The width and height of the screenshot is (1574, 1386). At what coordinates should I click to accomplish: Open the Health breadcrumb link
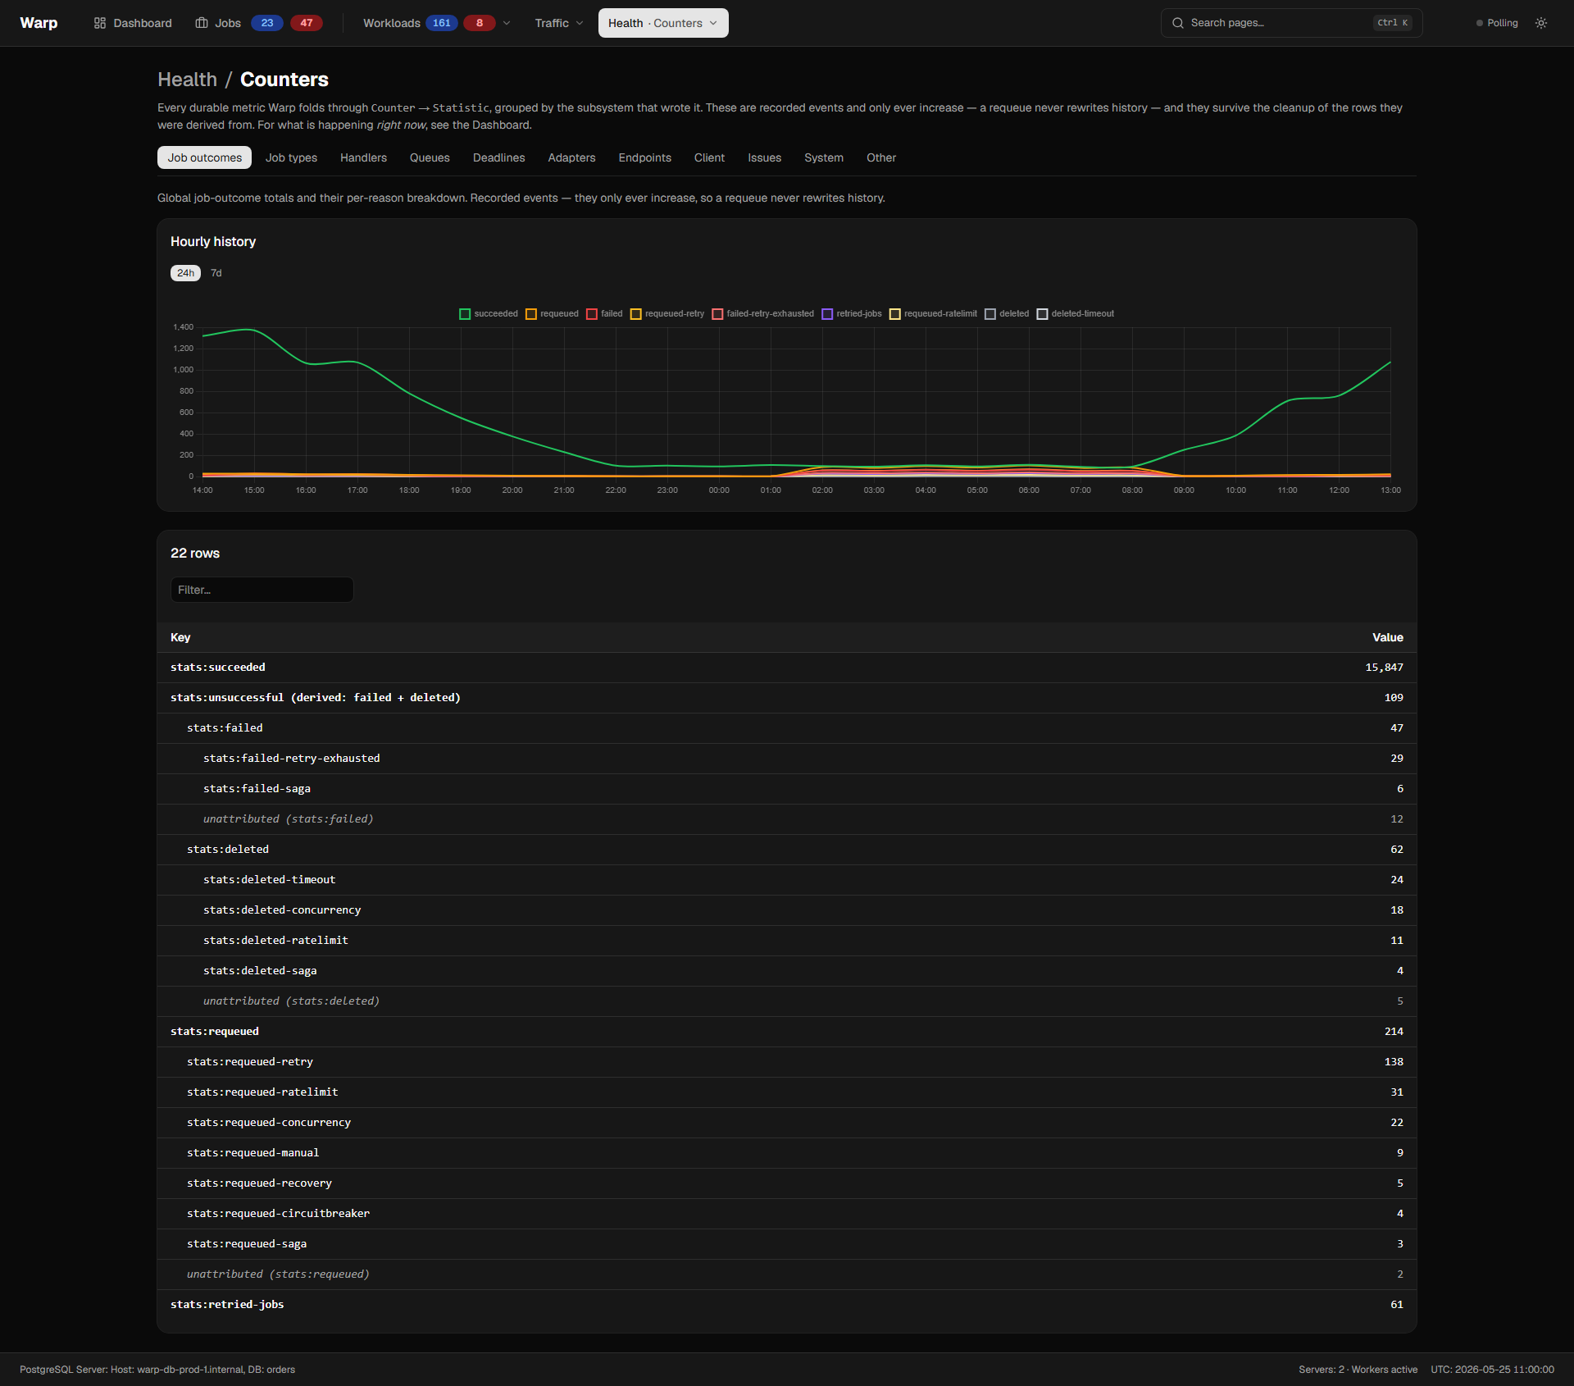point(188,80)
